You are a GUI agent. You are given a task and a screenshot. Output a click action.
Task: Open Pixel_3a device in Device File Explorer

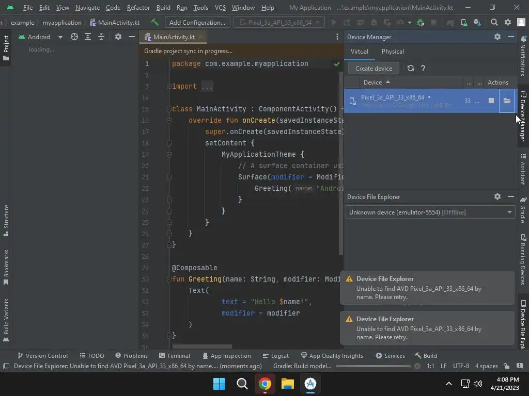point(507,101)
